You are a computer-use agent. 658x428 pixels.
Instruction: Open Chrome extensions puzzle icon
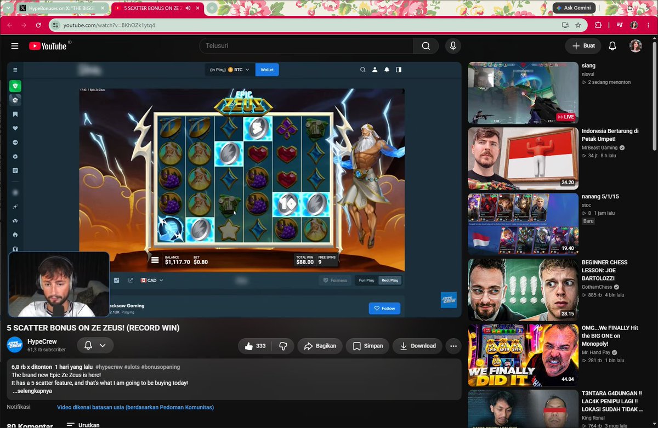click(x=598, y=25)
